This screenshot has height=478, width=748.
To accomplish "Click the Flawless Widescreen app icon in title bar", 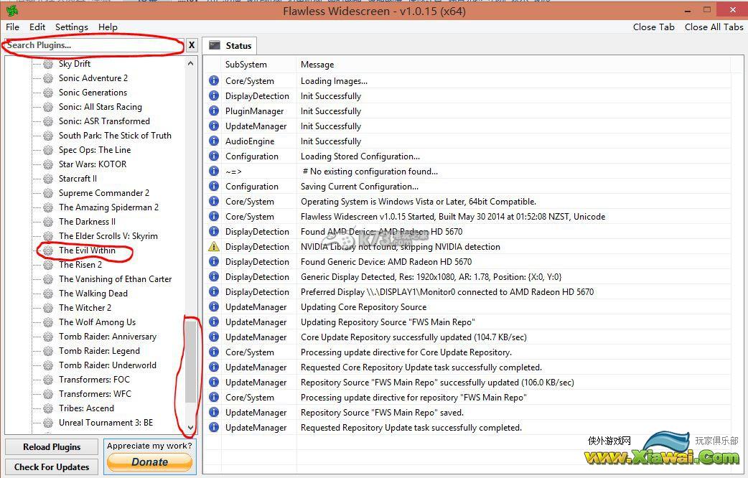I will point(12,11).
